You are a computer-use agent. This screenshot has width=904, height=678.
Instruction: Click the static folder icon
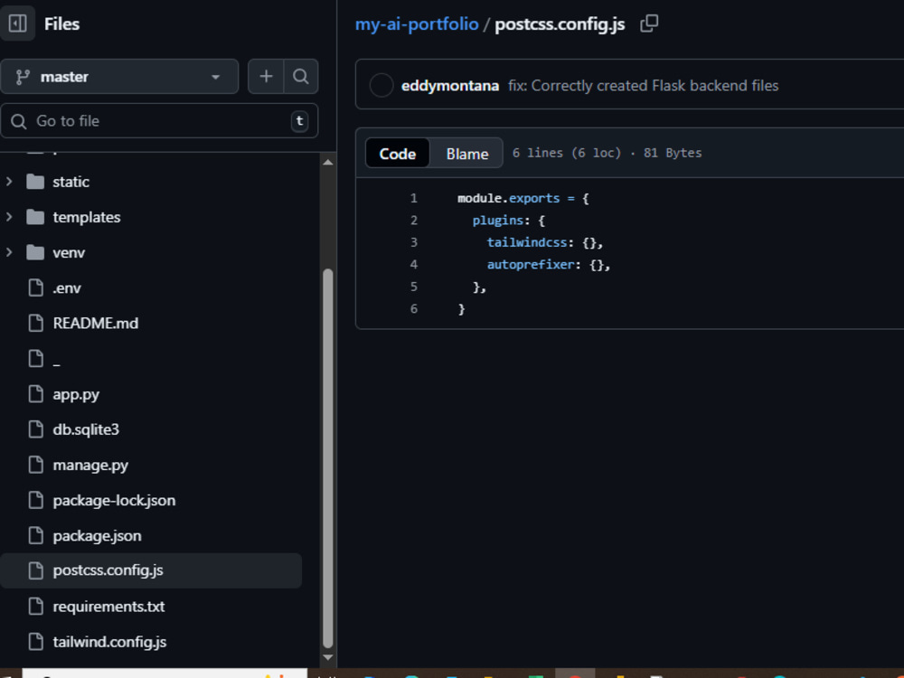pyautogui.click(x=35, y=182)
